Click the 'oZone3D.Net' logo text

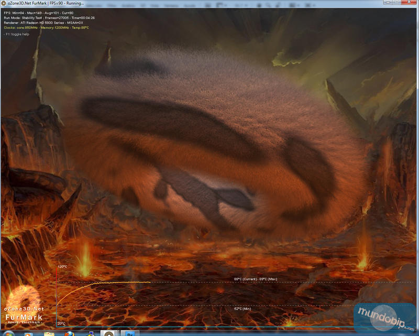pyautogui.click(x=24, y=309)
